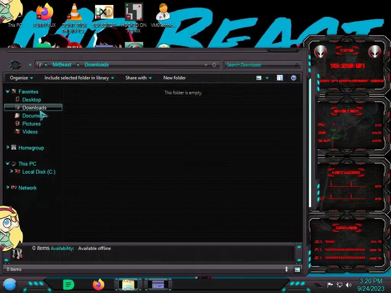
Task: Click the search magnifier icon
Action: (x=296, y=65)
